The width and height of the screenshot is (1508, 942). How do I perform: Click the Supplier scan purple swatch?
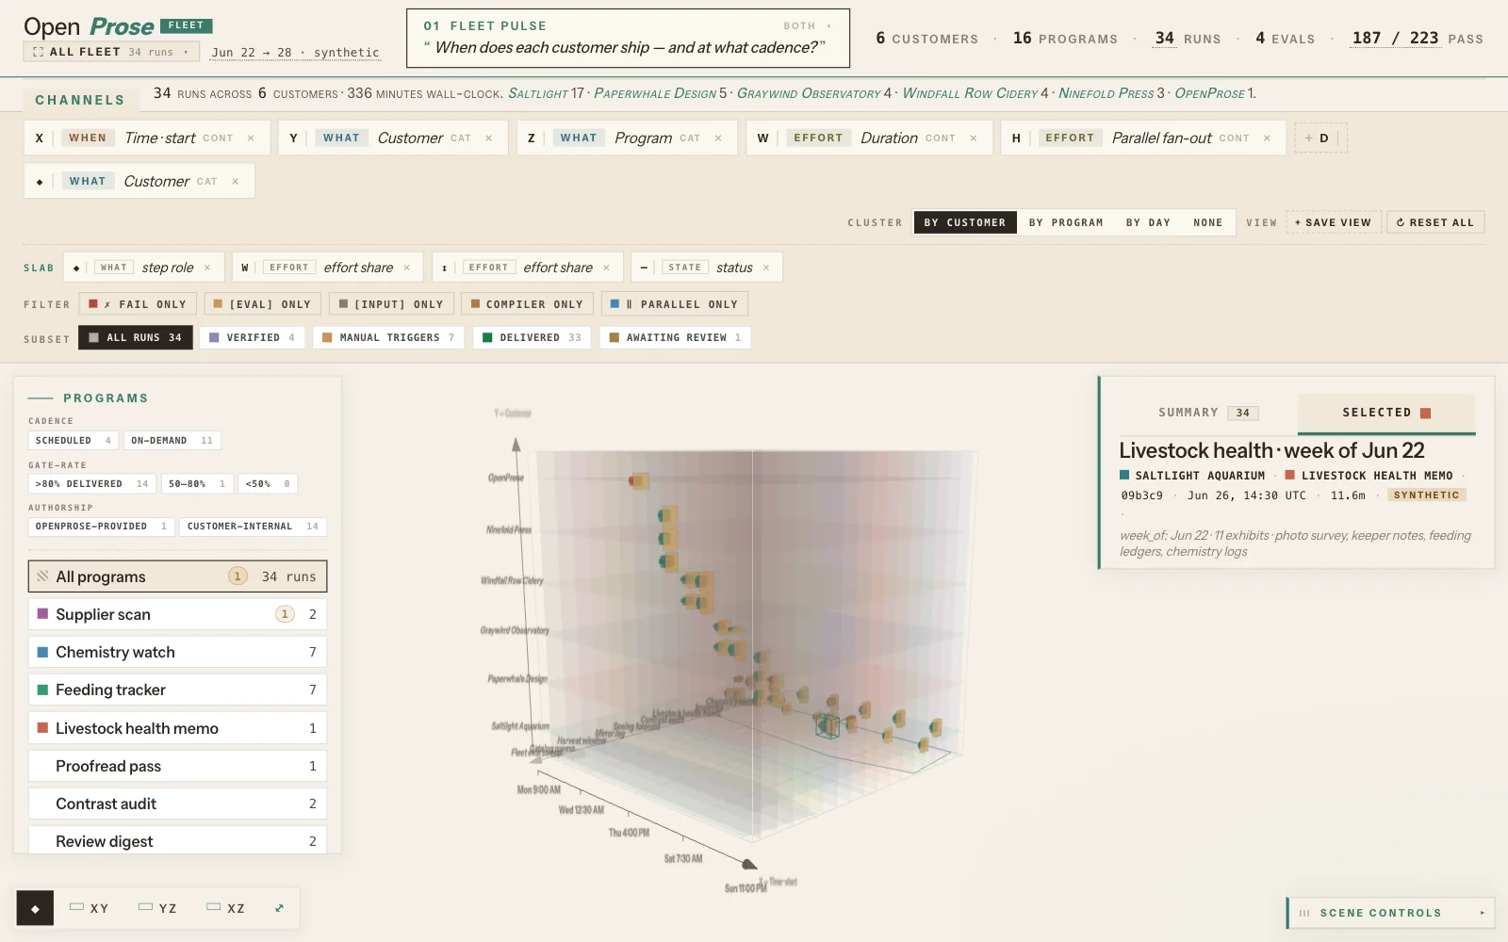click(42, 614)
